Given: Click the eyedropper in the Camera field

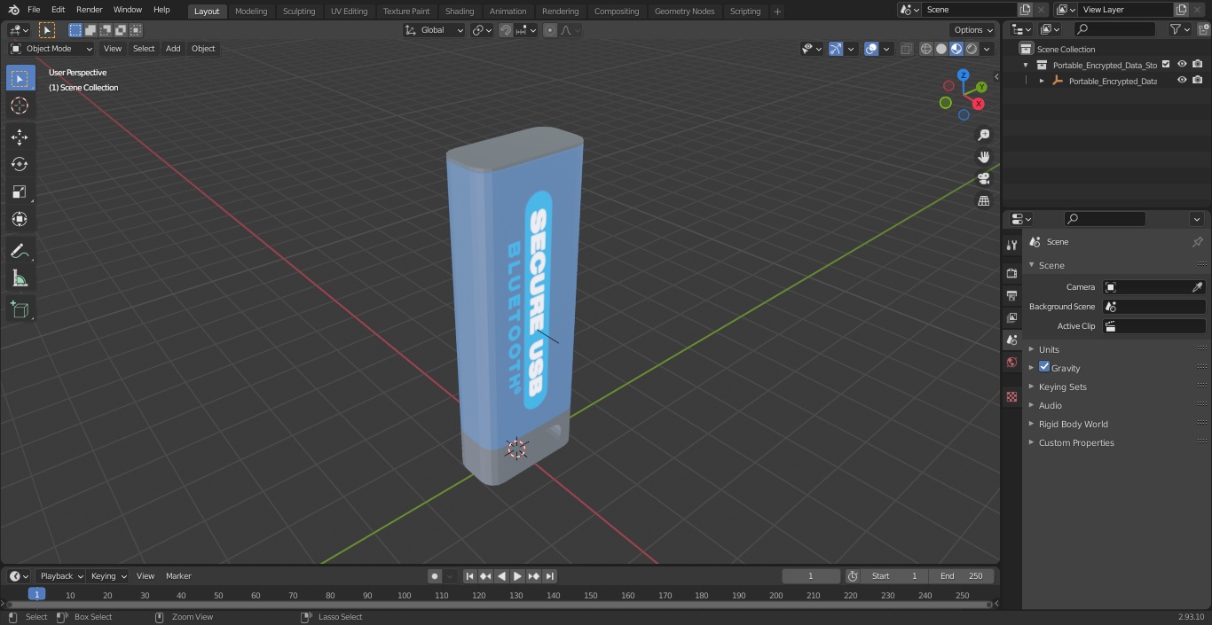Looking at the screenshot, I should tap(1197, 287).
